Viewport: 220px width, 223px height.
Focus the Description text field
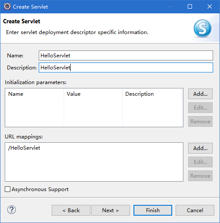126,68
